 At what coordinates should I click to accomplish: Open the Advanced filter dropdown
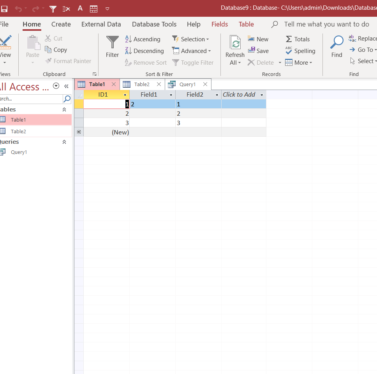point(191,51)
